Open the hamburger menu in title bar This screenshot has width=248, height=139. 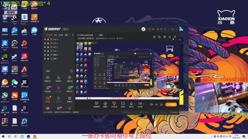[165, 29]
